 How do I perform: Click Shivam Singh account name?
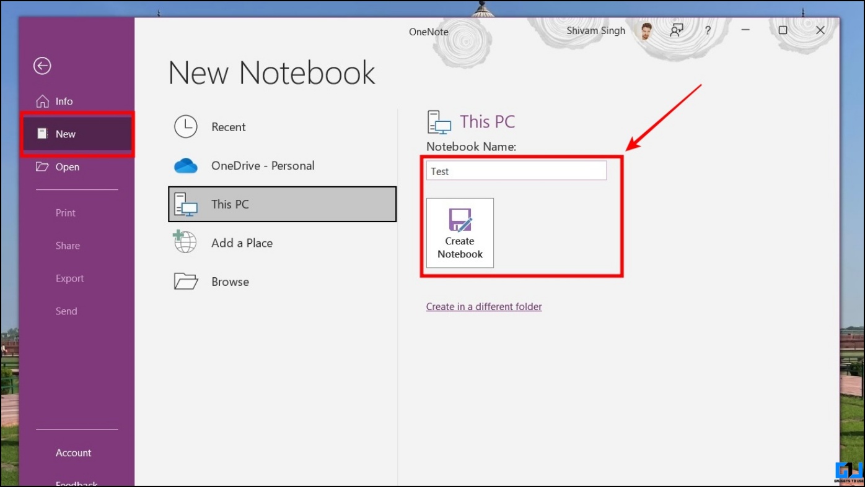(x=596, y=31)
